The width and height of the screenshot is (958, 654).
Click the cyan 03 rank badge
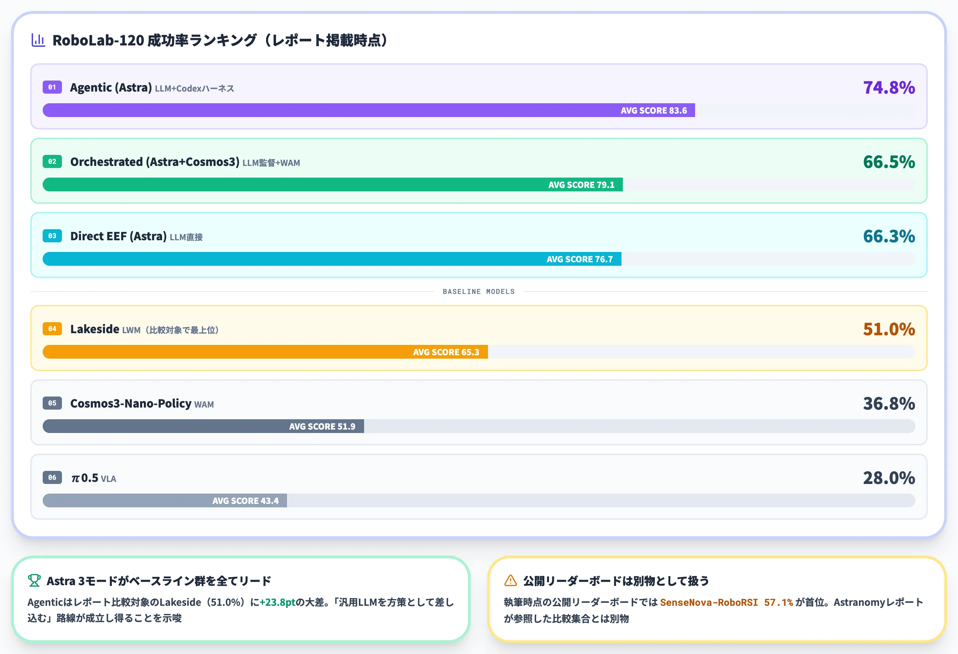52,236
